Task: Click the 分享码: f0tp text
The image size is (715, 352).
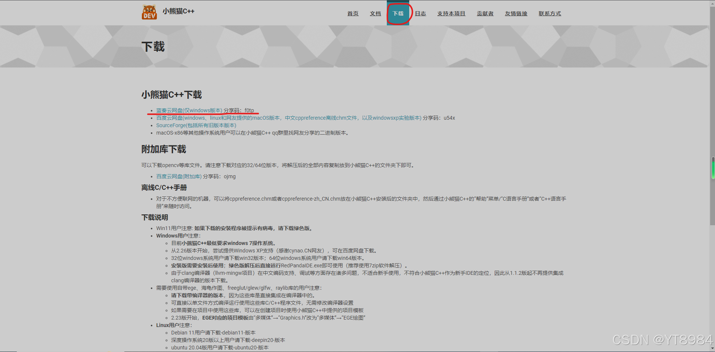Action: point(239,110)
